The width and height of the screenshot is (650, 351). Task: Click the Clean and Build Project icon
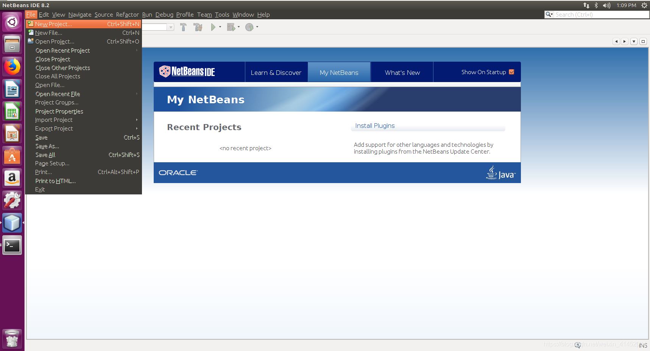click(198, 27)
